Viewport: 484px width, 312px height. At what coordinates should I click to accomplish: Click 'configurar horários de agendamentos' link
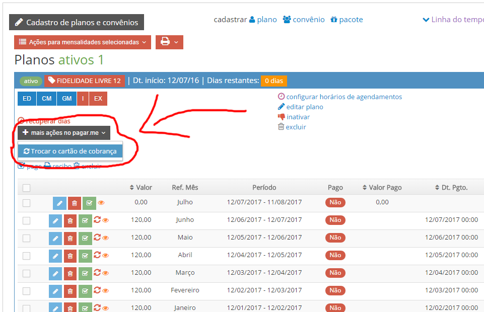pyautogui.click(x=343, y=97)
